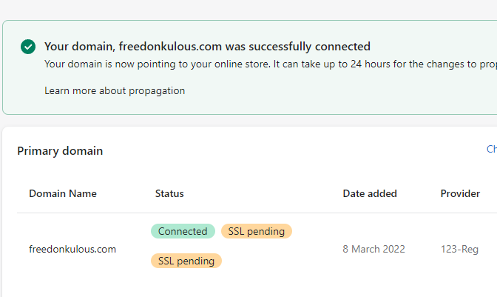Viewport: 497px width, 297px height.
Task: Select freedonkulous.com in the domain table
Action: 72,249
